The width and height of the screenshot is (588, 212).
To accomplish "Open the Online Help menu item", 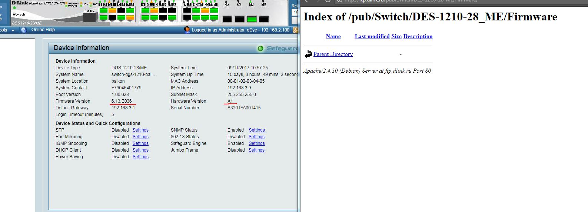I will 43,30.
